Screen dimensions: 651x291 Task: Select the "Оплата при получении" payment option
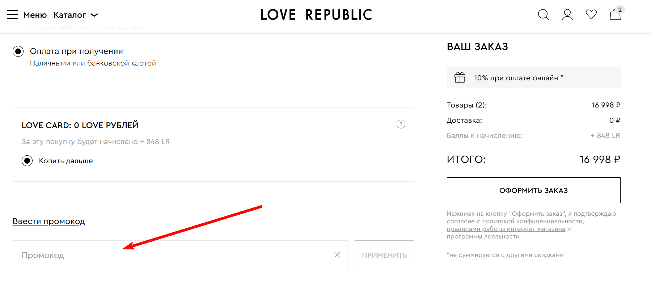pos(18,51)
